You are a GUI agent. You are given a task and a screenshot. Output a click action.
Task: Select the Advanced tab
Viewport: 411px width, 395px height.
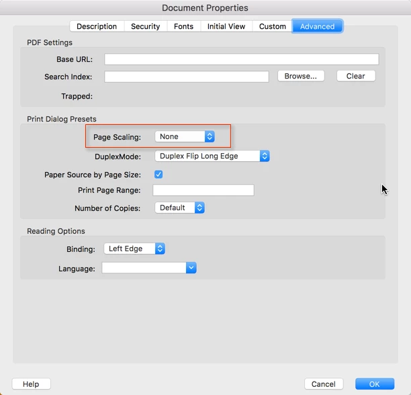point(317,26)
